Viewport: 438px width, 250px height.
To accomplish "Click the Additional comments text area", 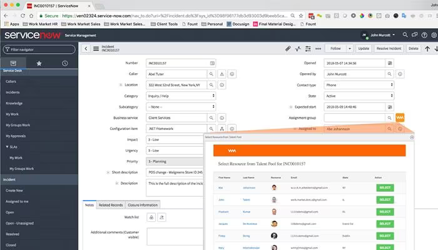I will click(175, 236).
